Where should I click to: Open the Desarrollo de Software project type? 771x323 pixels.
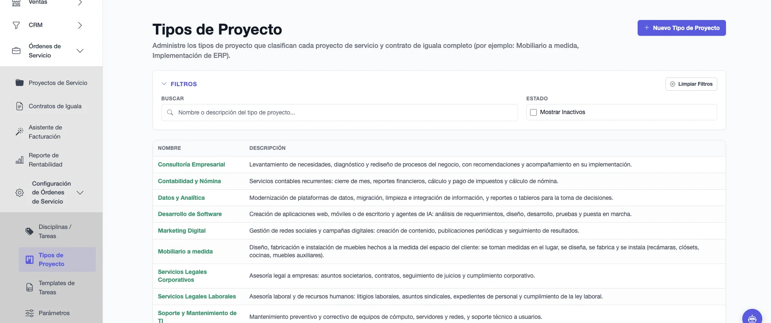point(190,214)
